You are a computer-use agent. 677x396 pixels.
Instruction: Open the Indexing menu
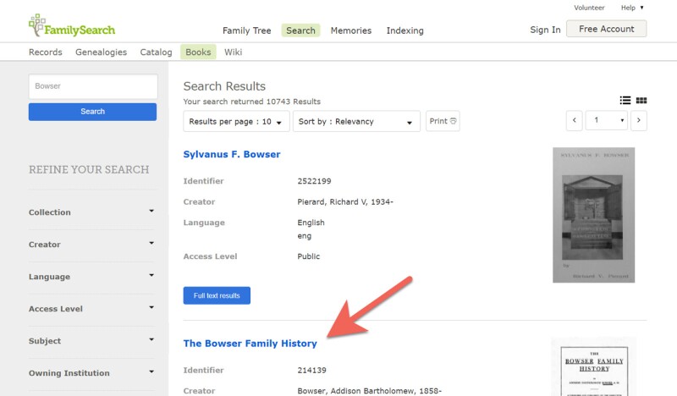(x=405, y=30)
